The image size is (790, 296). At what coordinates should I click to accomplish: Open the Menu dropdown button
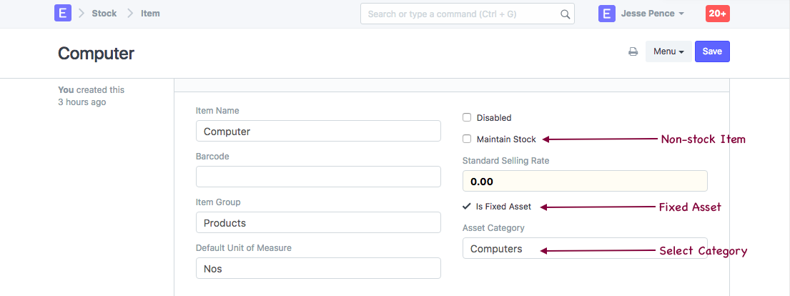[668, 51]
